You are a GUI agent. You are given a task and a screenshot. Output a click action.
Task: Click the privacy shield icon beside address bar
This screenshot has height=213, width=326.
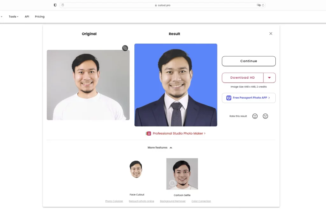point(55,5)
